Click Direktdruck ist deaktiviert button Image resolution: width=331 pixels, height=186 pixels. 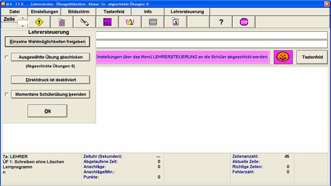pyautogui.click(x=51, y=80)
